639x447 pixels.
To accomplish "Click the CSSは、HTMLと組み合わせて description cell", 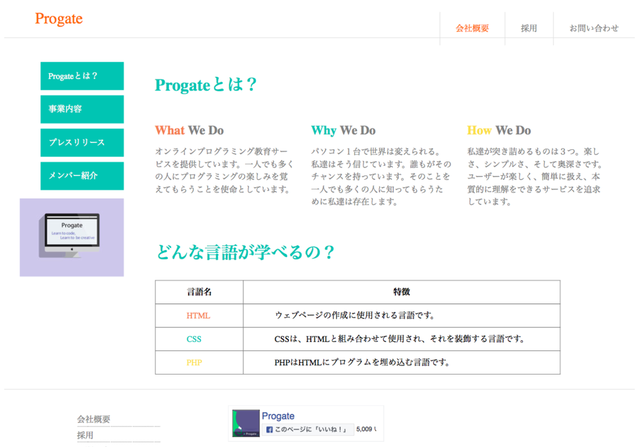I will (401, 339).
